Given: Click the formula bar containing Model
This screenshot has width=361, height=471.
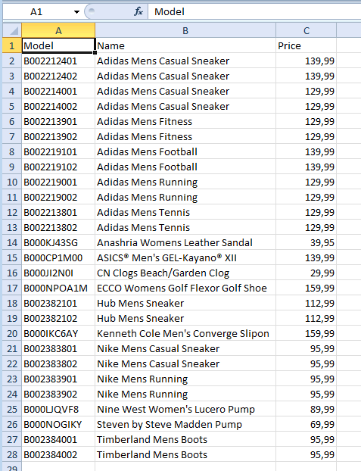Looking at the screenshot, I should tap(254, 11).
